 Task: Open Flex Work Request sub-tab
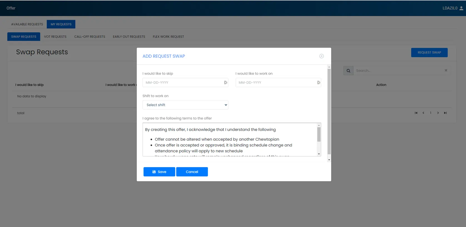[x=168, y=37]
